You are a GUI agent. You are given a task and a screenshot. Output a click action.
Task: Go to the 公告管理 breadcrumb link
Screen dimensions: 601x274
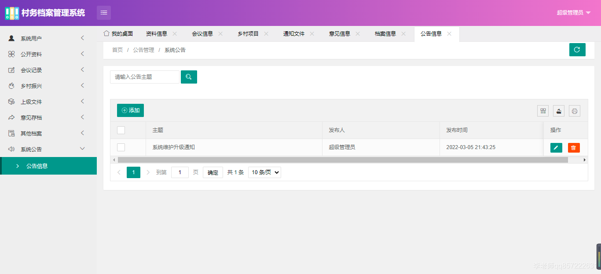[143, 50]
